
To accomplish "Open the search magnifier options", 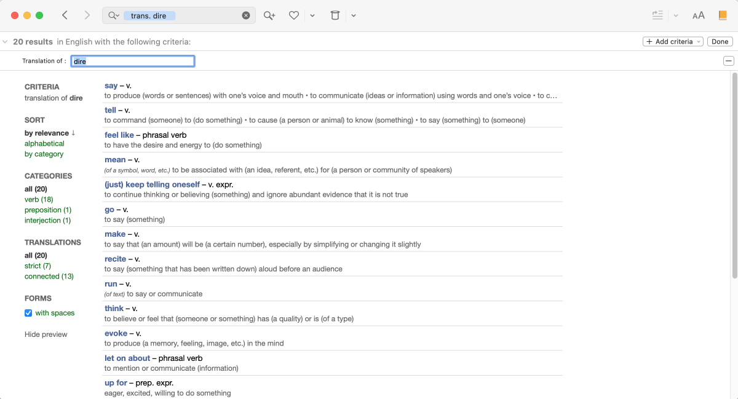I will pyautogui.click(x=113, y=15).
